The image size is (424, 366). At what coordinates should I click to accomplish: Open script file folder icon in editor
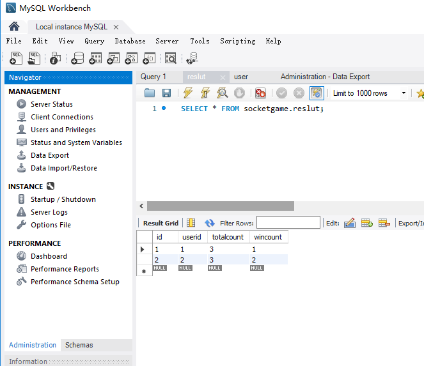pyautogui.click(x=150, y=93)
